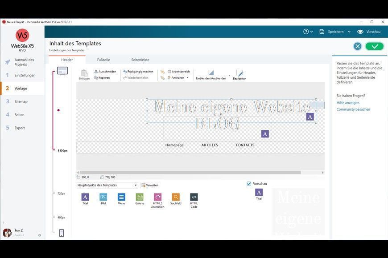Select the HTML Code object
This screenshot has width=388, height=258.
pos(194,197)
